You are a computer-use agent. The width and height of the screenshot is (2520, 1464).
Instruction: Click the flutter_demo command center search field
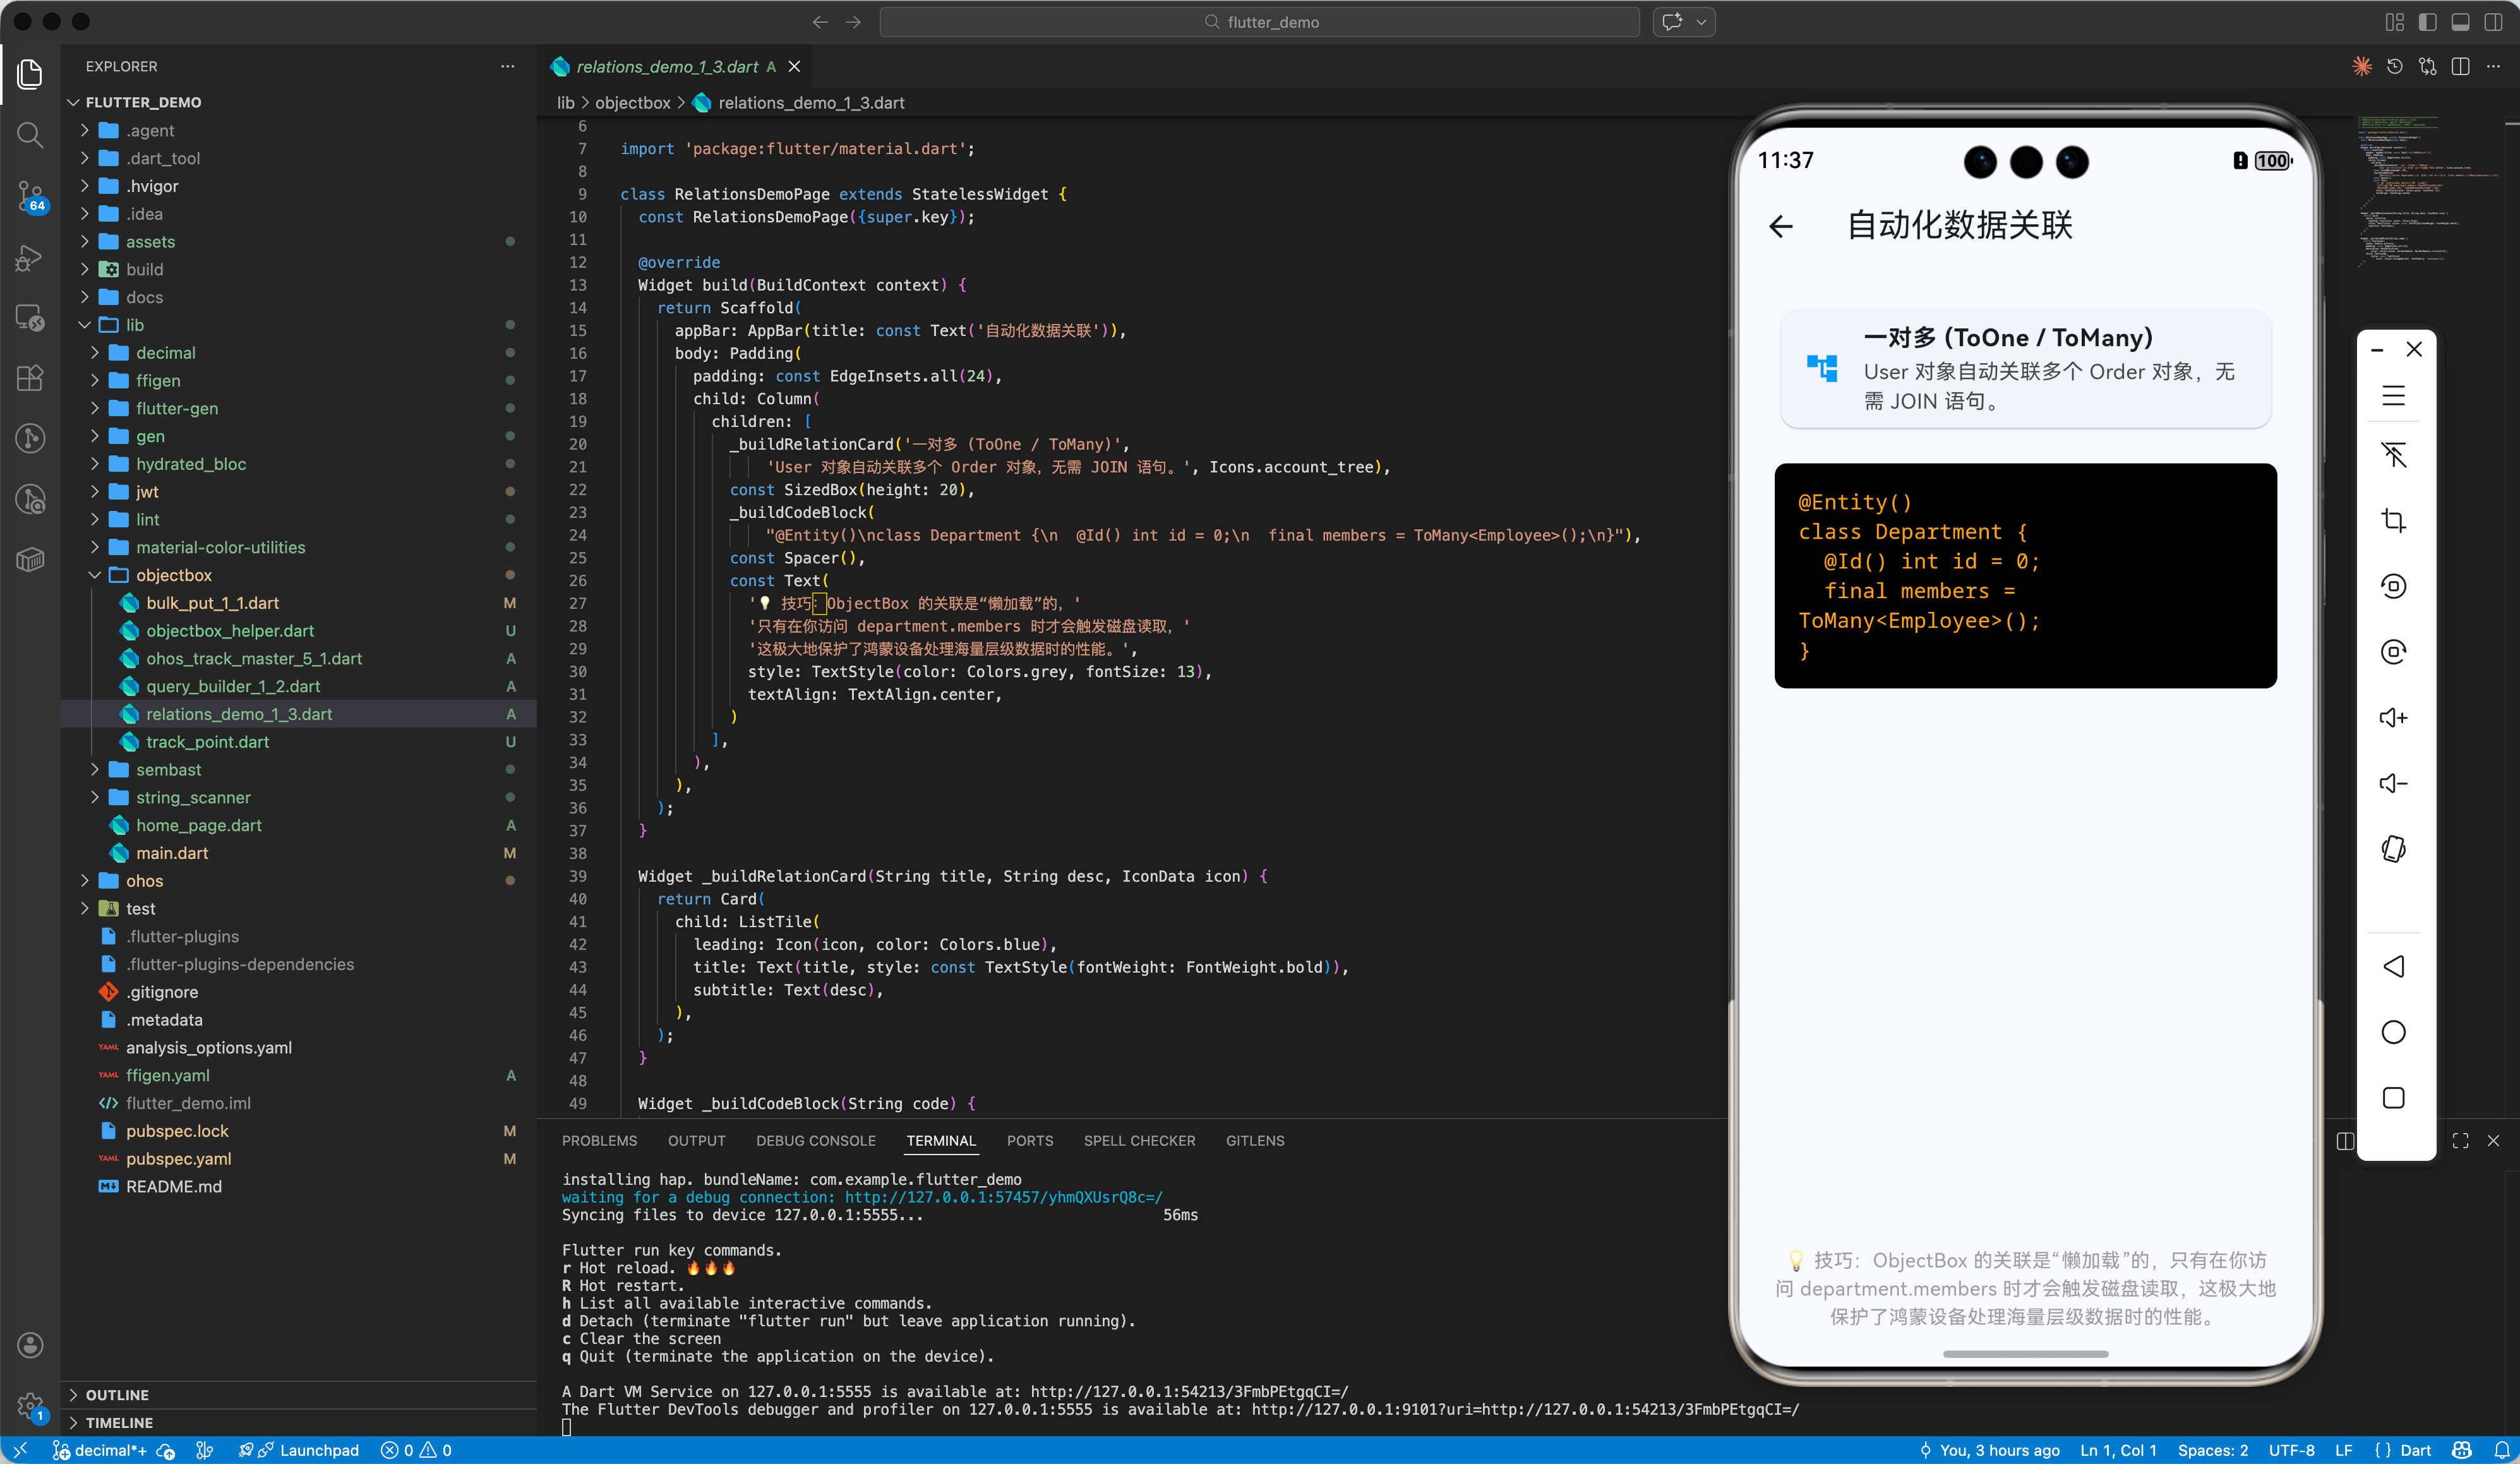tap(1259, 22)
